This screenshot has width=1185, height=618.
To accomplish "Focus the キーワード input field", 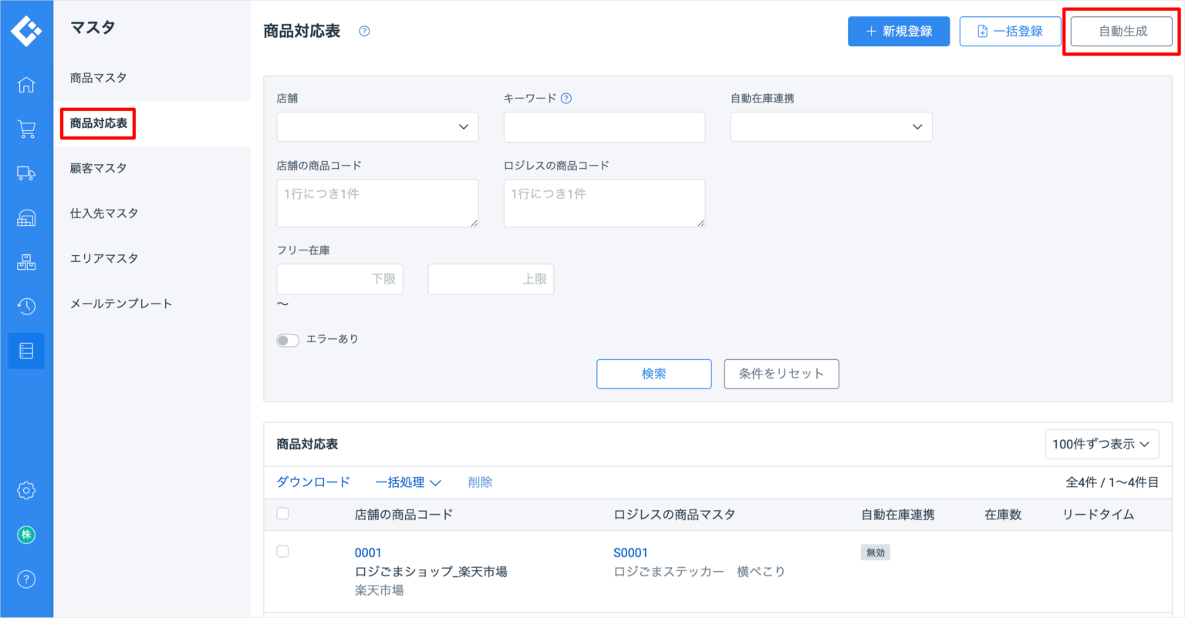I will pyautogui.click(x=604, y=127).
